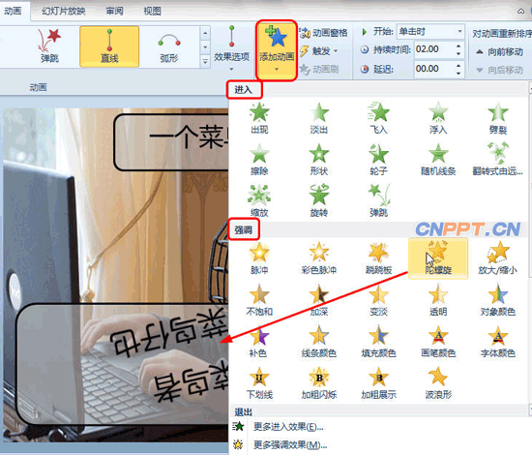This screenshot has width=532, height=455.
Task: Apply the 放大/缩小 emphasis animation
Action: coord(498,258)
